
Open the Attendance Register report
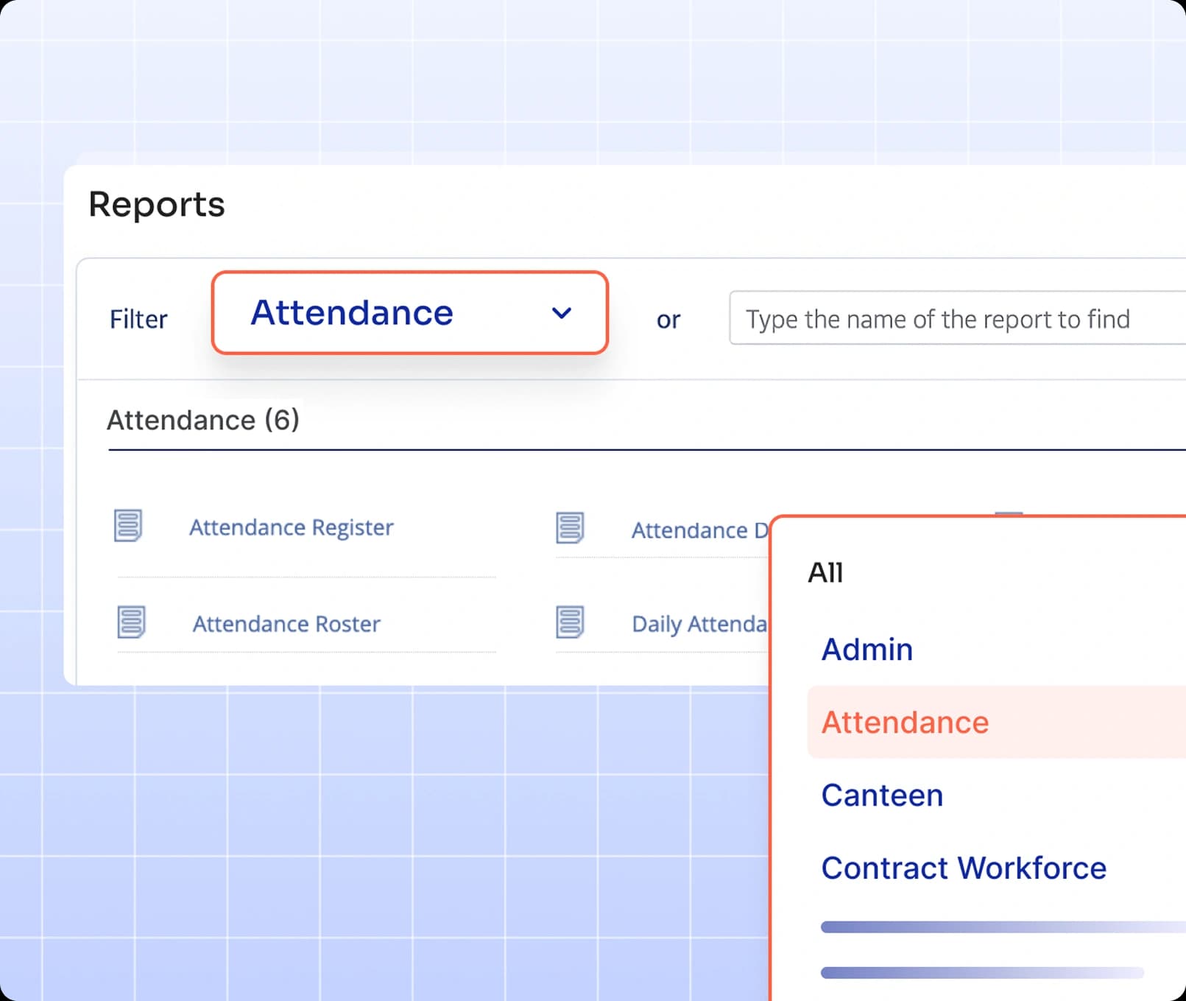point(291,527)
